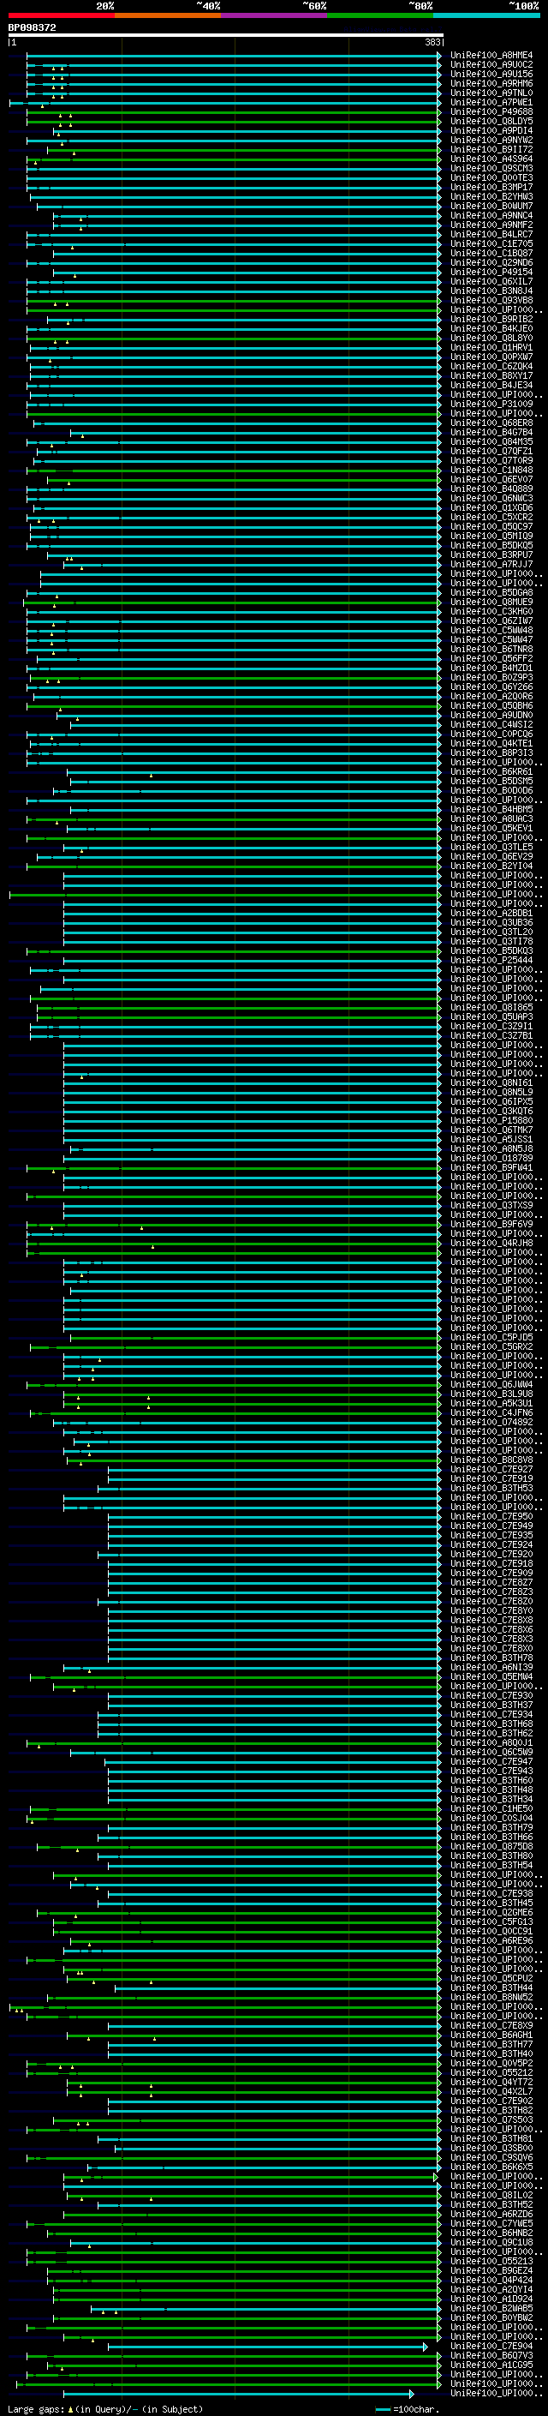This screenshot has width=548, height=2416.
Task: Click the cyan ~100% identity legend segment
Action: 486,15
